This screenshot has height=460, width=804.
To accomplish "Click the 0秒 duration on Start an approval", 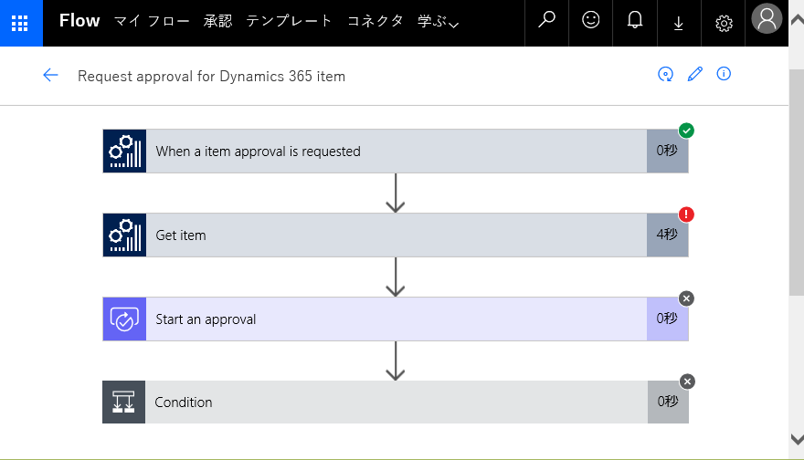I will 667,319.
